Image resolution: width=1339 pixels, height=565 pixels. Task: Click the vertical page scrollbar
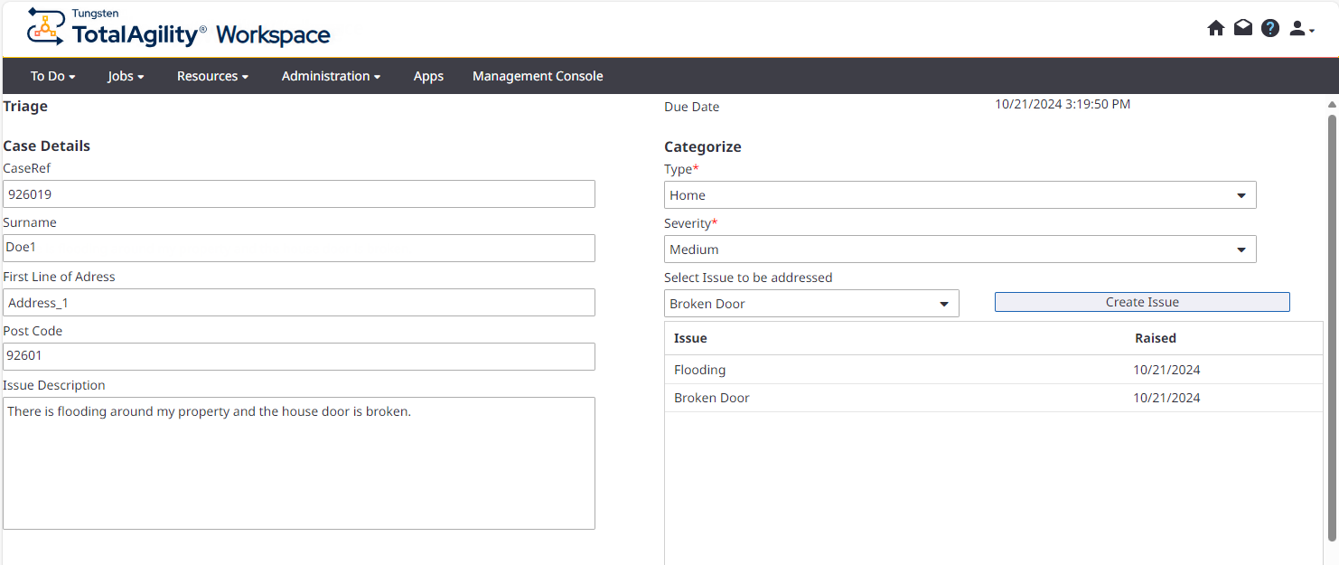coord(1332,325)
